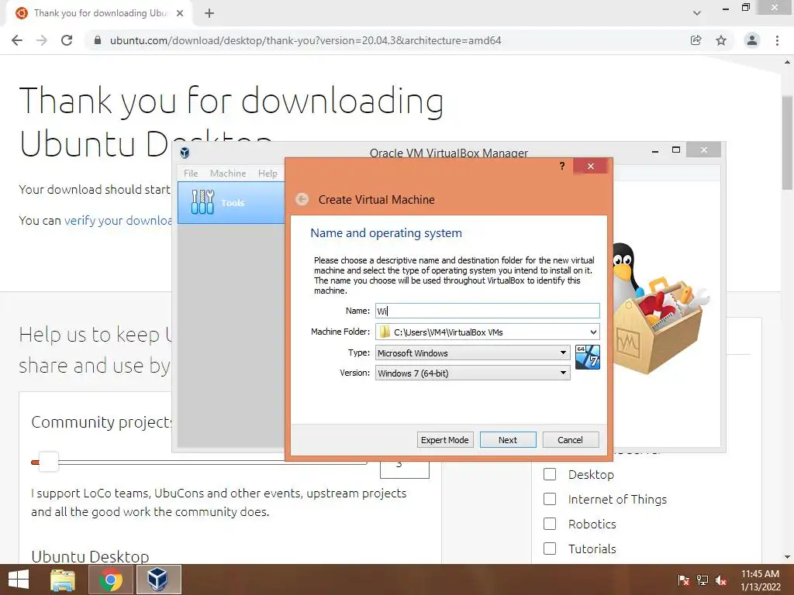Click the scroll up arrow of page scrollbar

(x=788, y=62)
